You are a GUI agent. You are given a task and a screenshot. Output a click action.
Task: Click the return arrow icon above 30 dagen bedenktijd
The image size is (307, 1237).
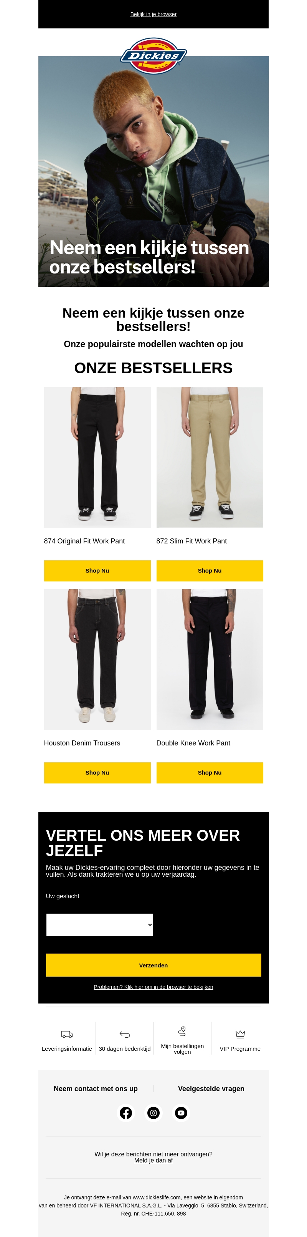pos(125,1034)
